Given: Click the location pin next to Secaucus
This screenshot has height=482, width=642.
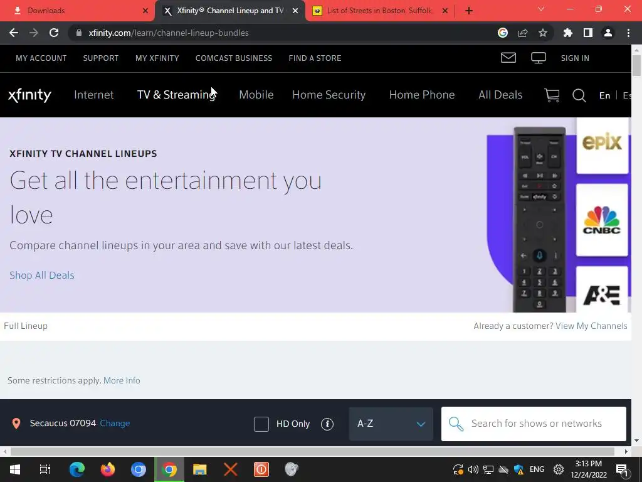Looking at the screenshot, I should coord(16,424).
